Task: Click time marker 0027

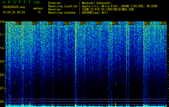Action: click(x=115, y=23)
